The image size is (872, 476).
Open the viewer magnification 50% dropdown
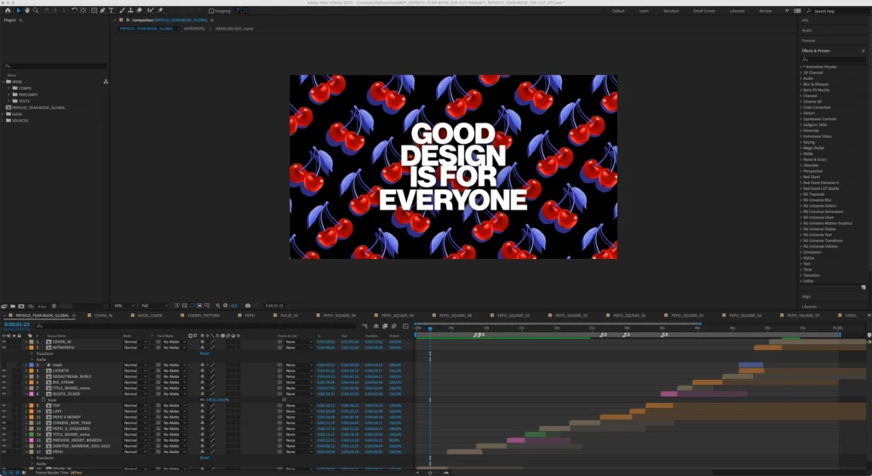(x=123, y=306)
